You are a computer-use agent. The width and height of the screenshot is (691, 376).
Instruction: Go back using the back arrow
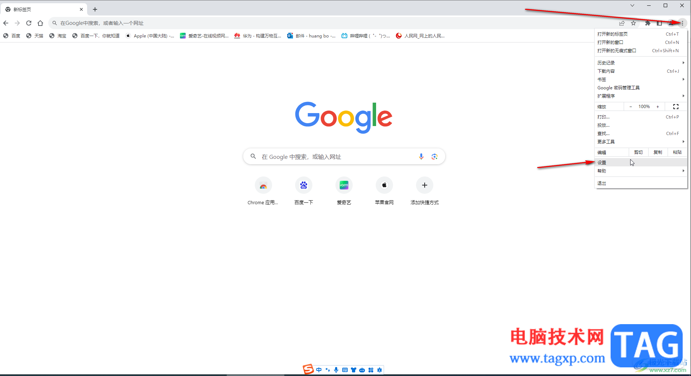6,23
